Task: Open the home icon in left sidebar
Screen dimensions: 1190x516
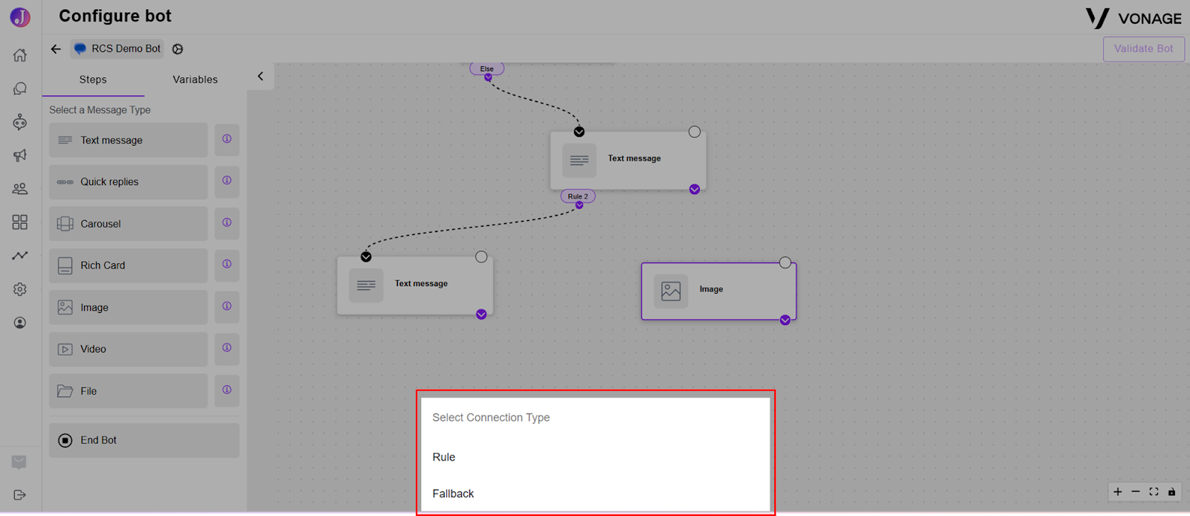Action: (x=20, y=55)
